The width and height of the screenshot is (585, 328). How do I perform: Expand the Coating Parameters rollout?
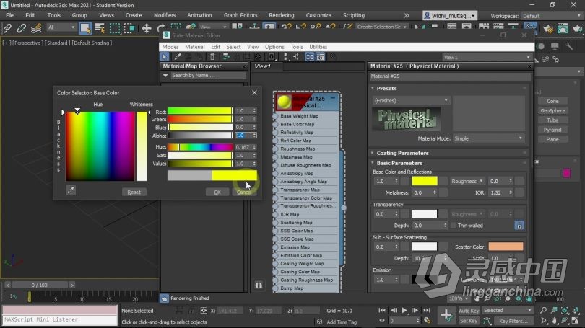tap(402, 153)
